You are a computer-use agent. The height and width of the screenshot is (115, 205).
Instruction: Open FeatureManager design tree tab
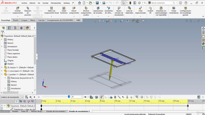point(4,28)
